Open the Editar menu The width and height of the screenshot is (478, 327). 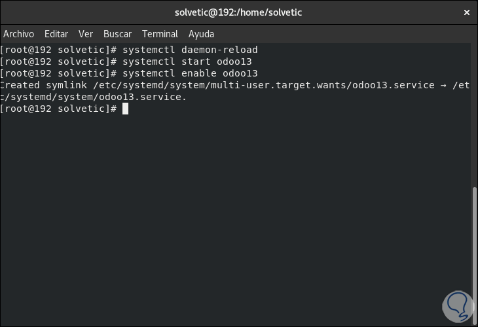56,34
